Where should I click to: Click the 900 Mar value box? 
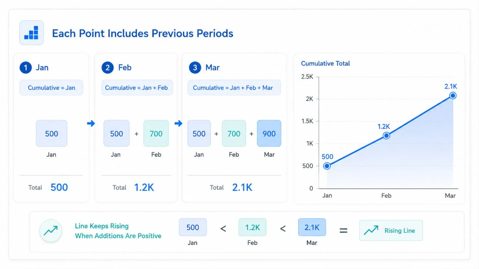[x=269, y=133]
